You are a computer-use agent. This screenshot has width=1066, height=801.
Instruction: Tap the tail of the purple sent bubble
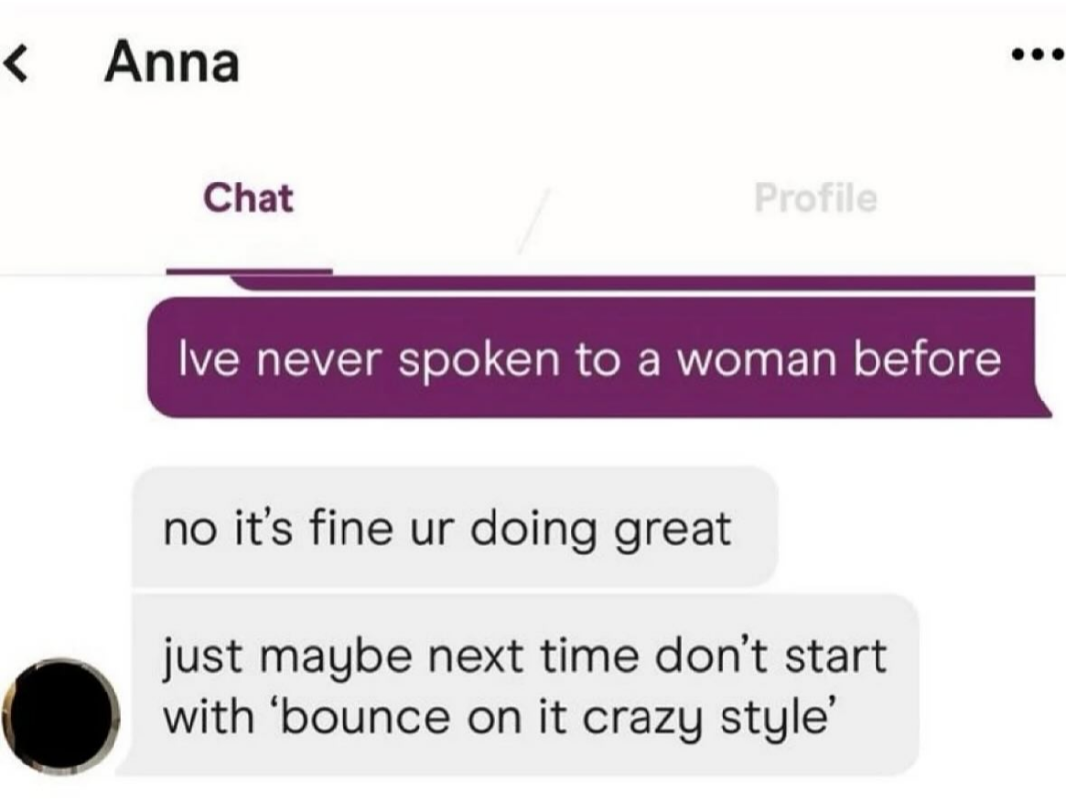(x=1042, y=404)
